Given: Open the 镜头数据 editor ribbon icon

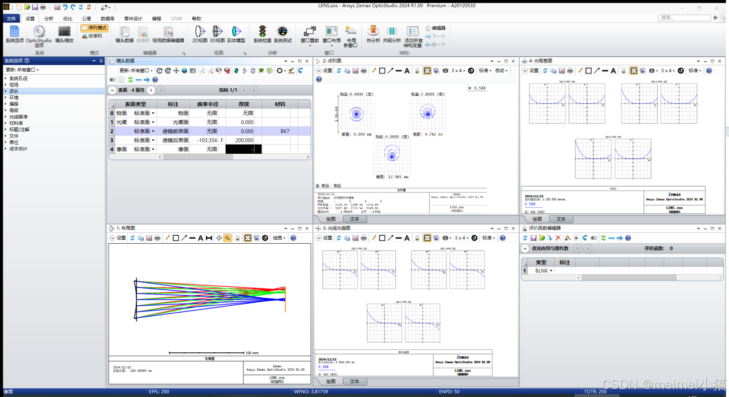Looking at the screenshot, I should [124, 34].
